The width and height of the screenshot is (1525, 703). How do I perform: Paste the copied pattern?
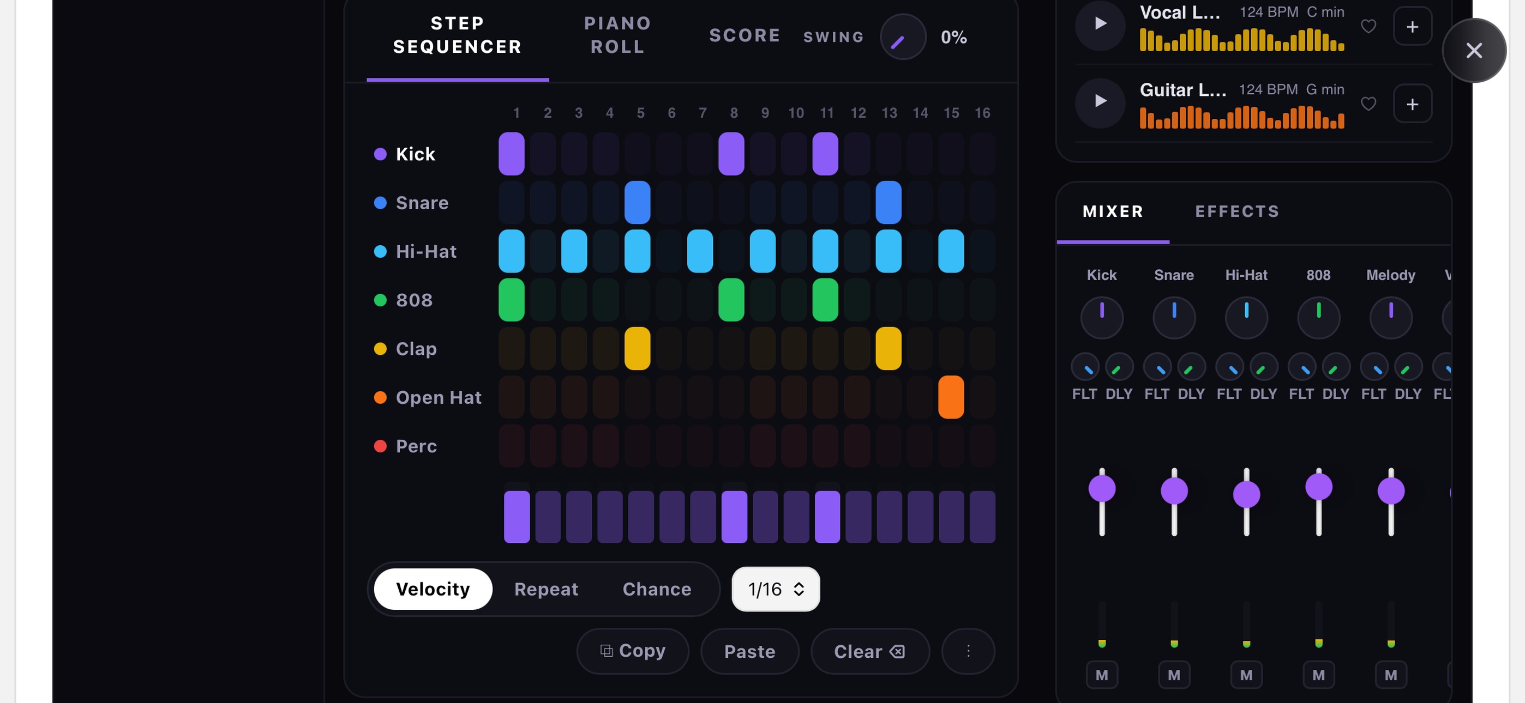[x=749, y=651]
